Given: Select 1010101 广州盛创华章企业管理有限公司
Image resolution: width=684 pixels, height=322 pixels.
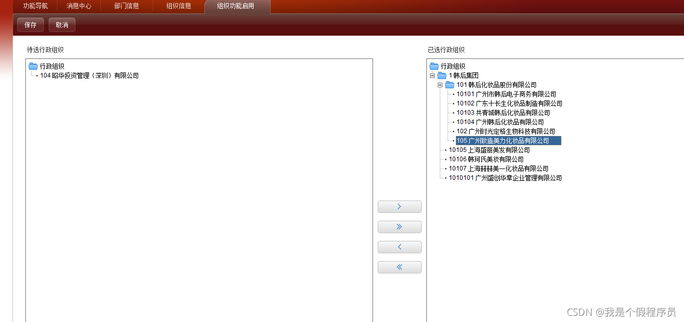Looking at the screenshot, I should [505, 178].
